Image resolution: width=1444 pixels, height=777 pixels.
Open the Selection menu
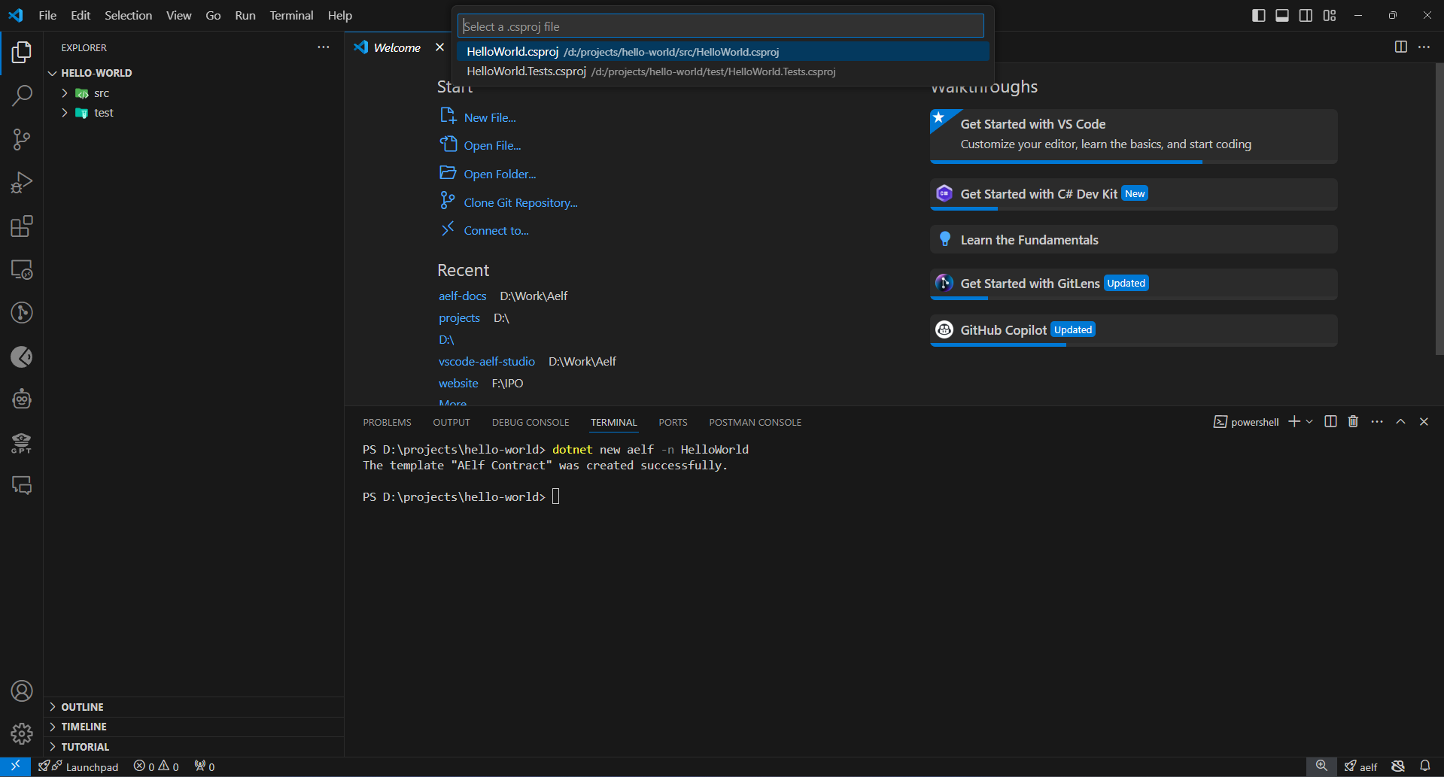[128, 15]
